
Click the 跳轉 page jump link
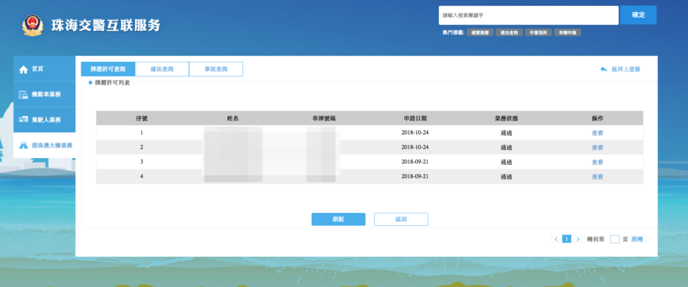pos(637,239)
